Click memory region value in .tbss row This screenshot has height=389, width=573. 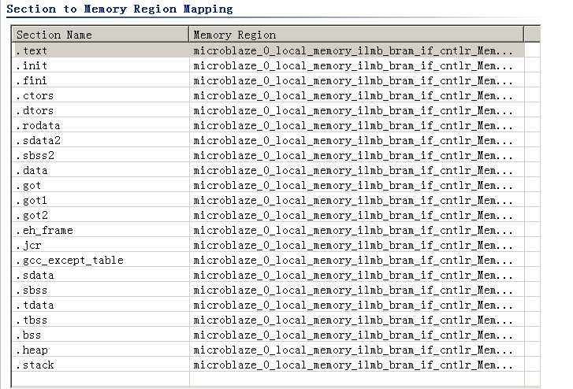pyautogui.click(x=357, y=320)
